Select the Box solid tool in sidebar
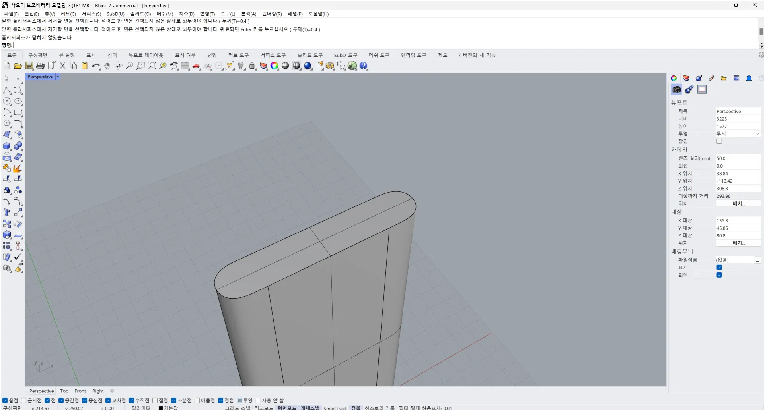Image resolution: width=765 pixels, height=411 pixels. [x=7, y=146]
